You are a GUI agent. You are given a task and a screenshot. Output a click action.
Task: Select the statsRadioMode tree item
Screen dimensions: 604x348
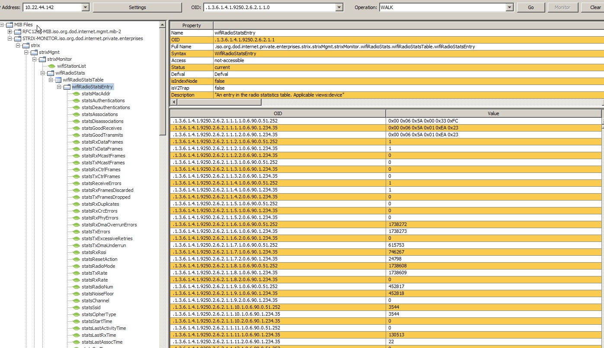click(x=98, y=266)
